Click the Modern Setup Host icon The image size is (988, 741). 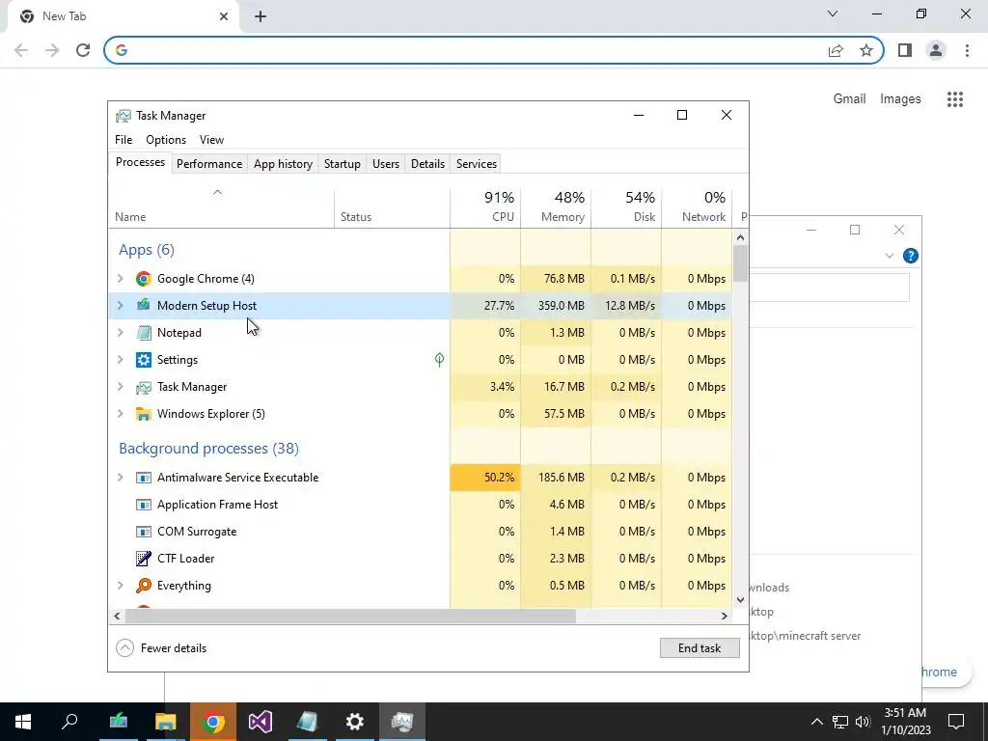[144, 306]
